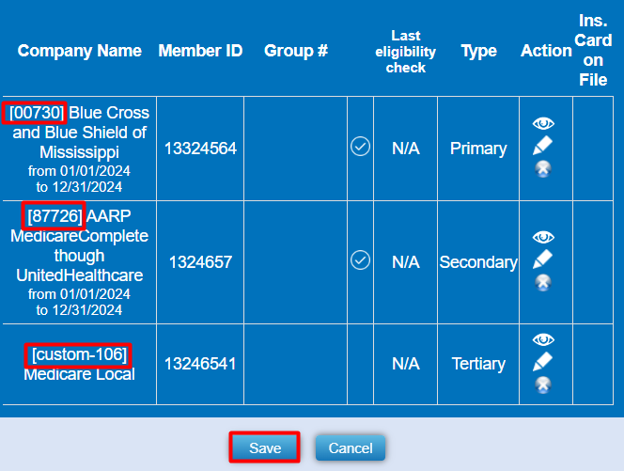Click the Tertiary type cell
Screen dimensions: 624x471
(x=478, y=364)
